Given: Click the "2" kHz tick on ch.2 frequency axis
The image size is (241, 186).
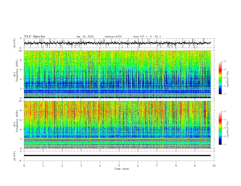Looking at the screenshot, I should 22,139.
